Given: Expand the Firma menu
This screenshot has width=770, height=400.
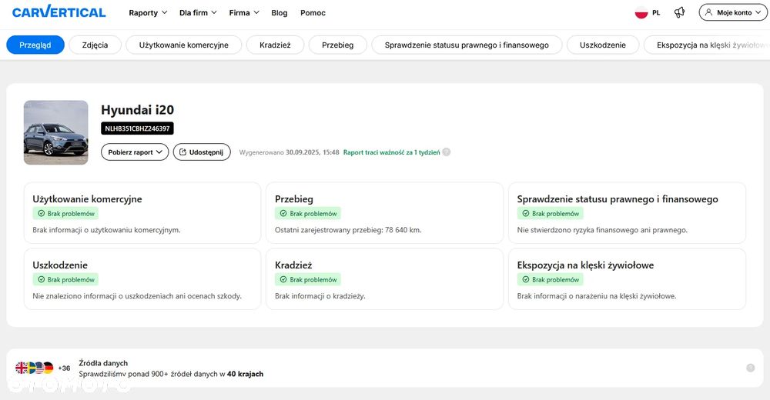Looking at the screenshot, I should [244, 13].
